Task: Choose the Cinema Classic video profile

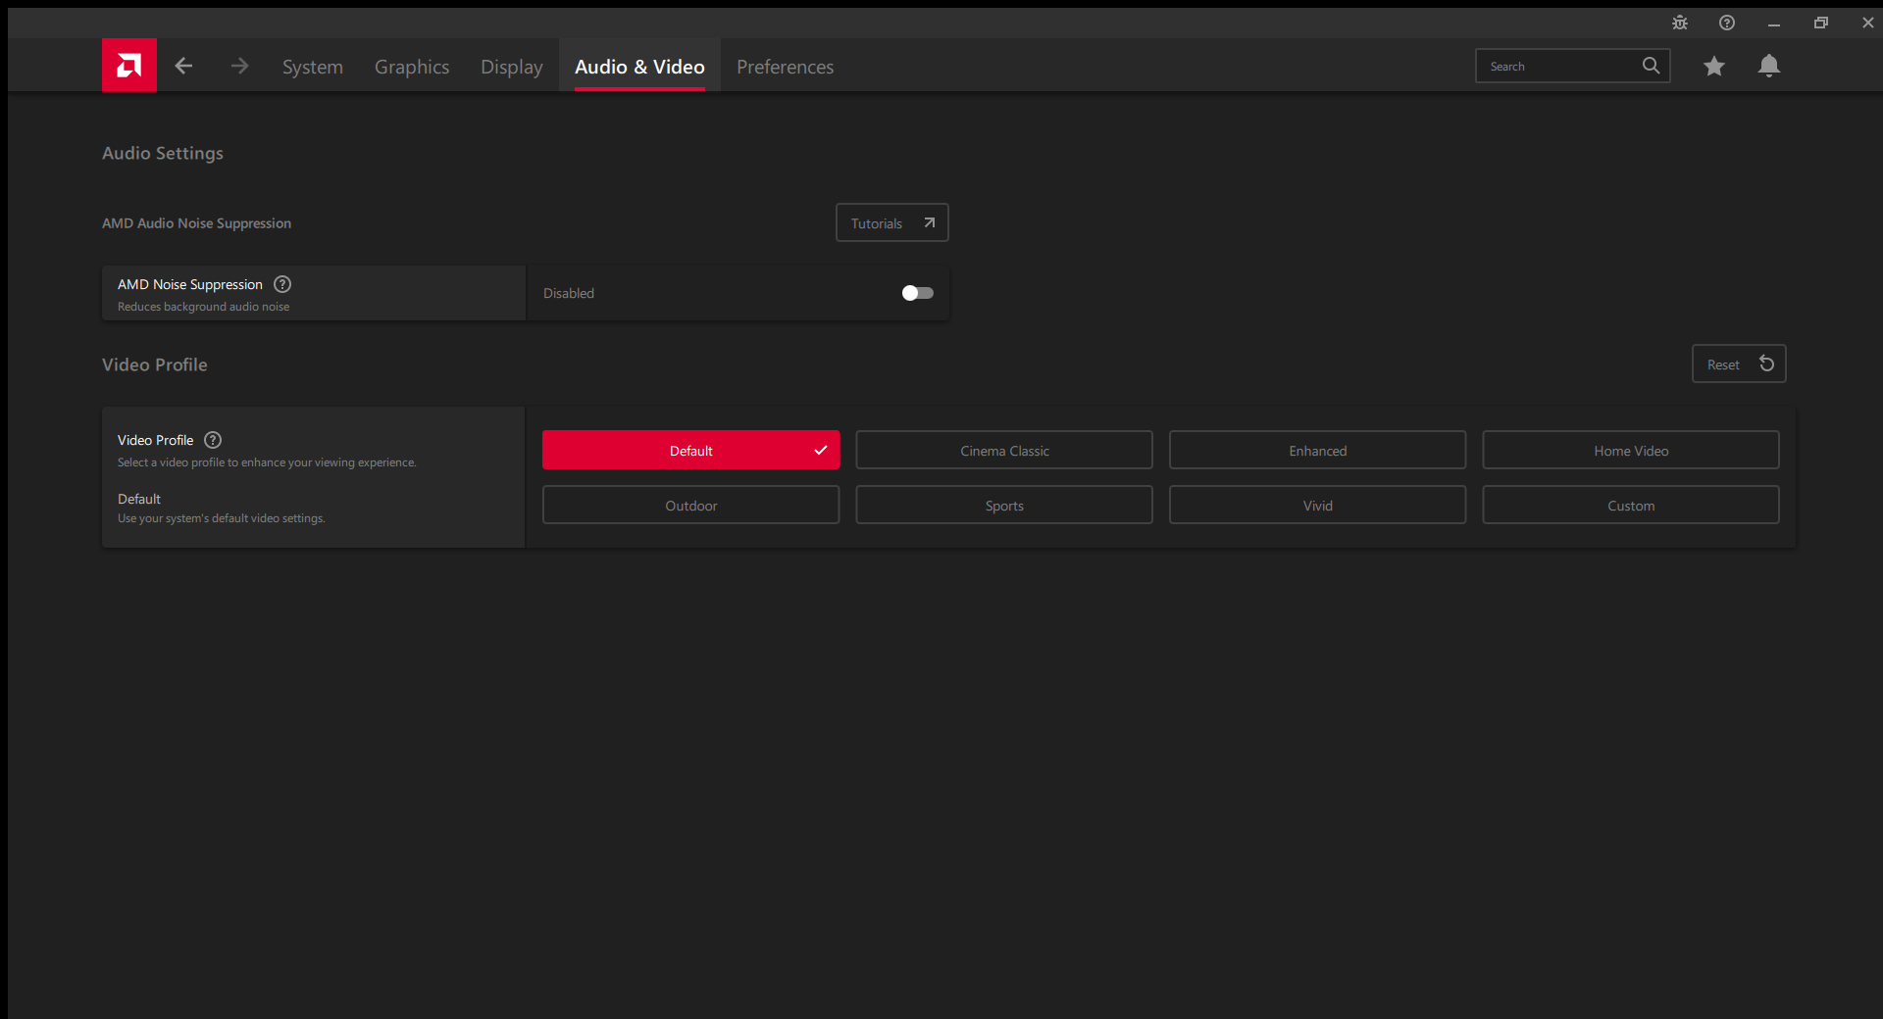Action: [1004, 450]
